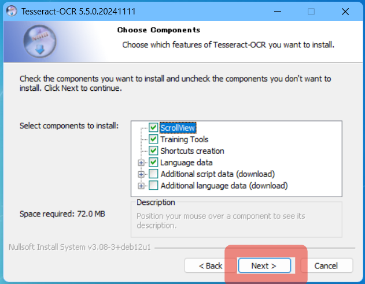Expand the Language data tree node
This screenshot has height=284, width=365.
pyautogui.click(x=141, y=163)
